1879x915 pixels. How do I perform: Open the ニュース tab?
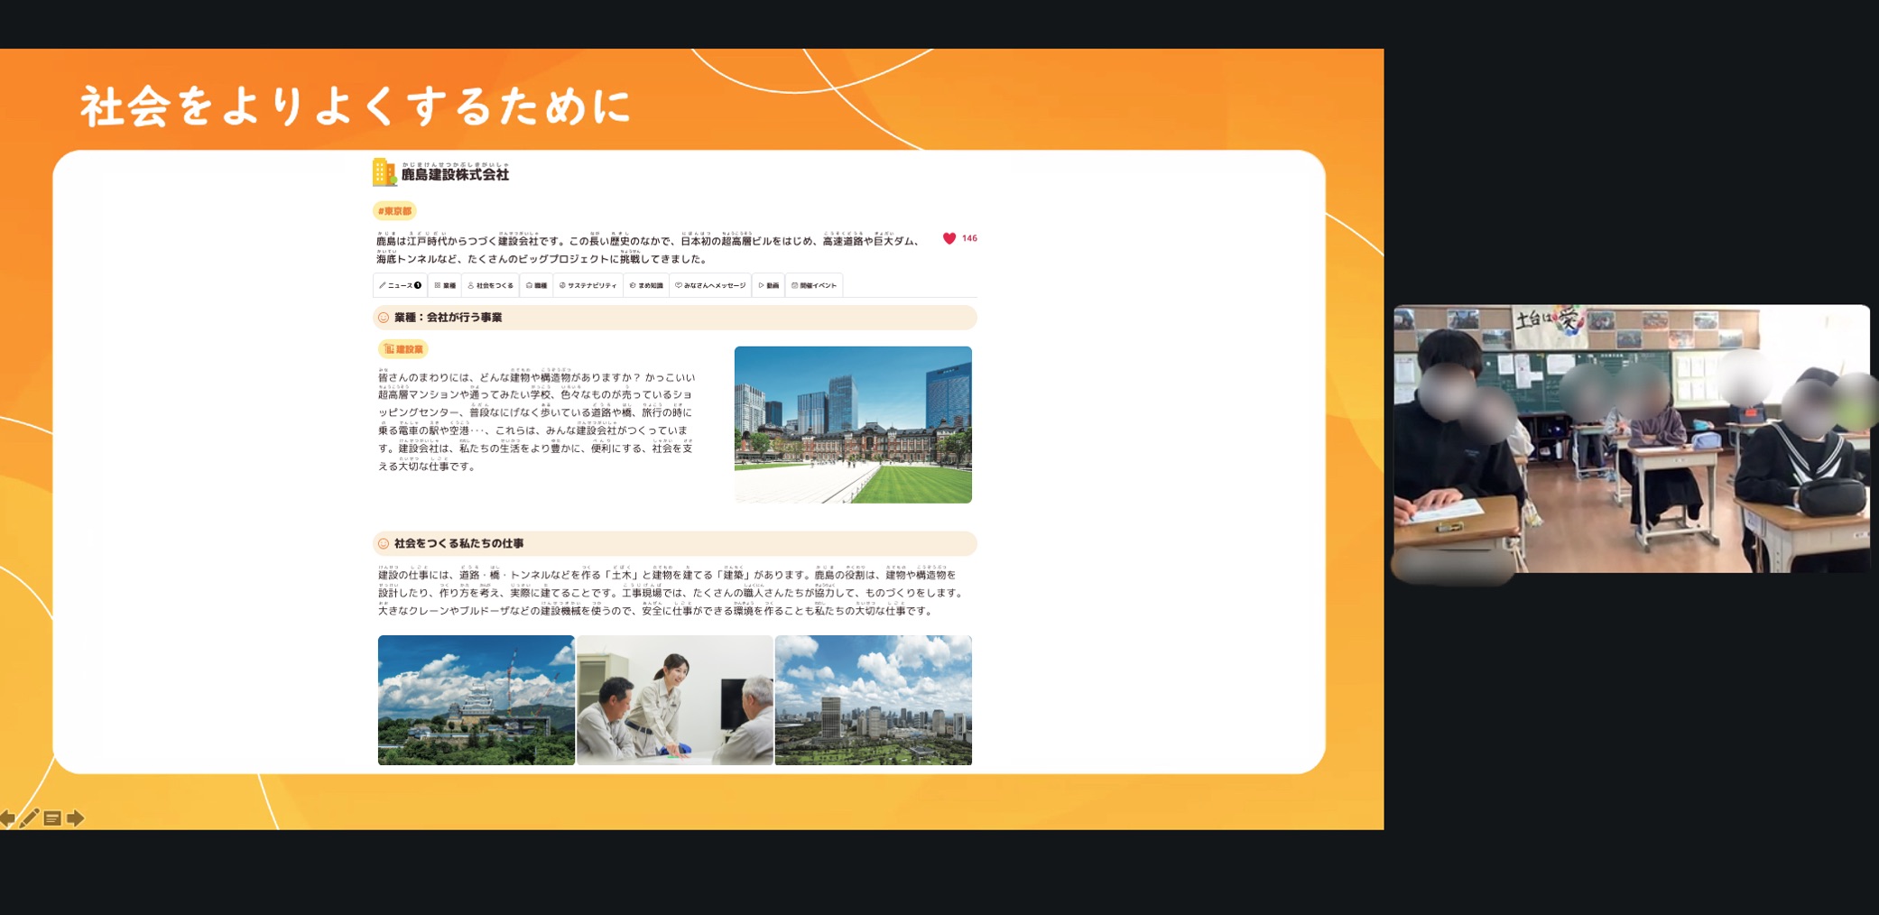click(400, 285)
